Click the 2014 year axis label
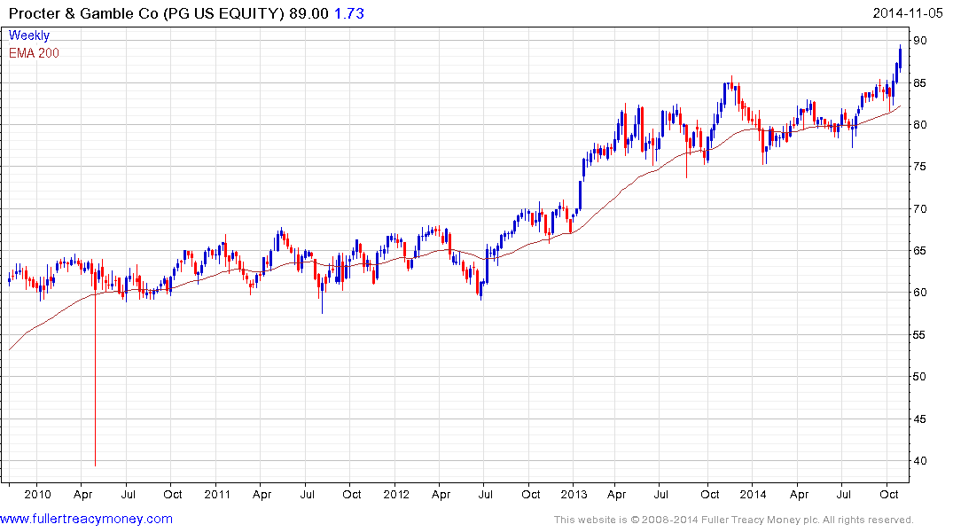 click(x=753, y=494)
